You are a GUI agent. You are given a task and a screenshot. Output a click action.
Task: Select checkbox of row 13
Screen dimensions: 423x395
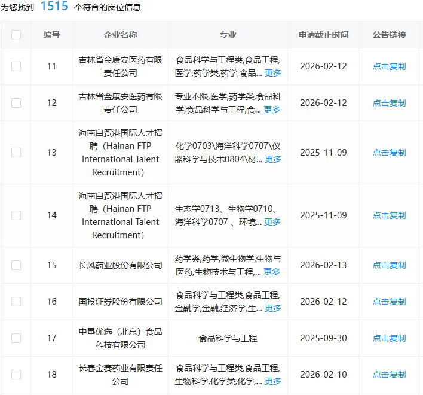[16, 153]
